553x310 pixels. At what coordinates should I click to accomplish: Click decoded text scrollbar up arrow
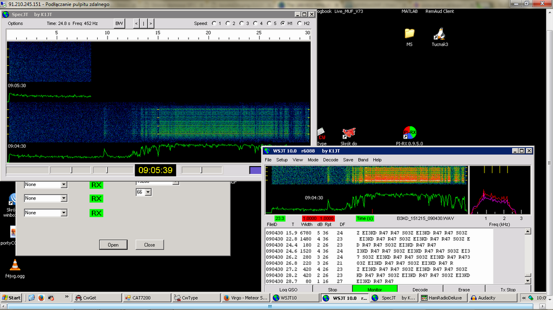click(x=528, y=231)
